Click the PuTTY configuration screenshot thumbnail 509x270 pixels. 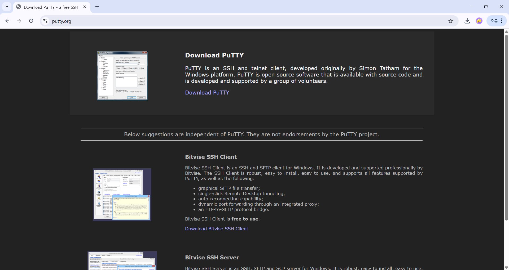[x=122, y=76]
